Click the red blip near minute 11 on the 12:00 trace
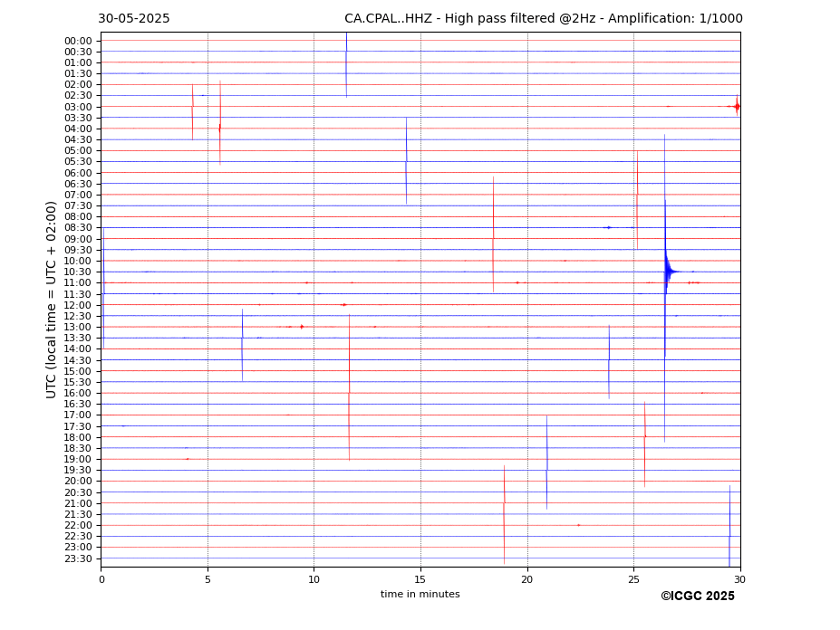 pyautogui.click(x=343, y=304)
